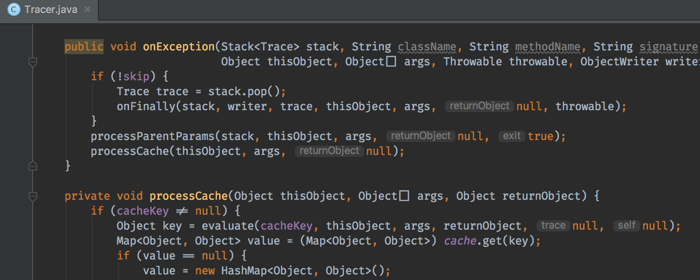
Task: Click cacheKey in the if condition
Action: click(x=143, y=211)
